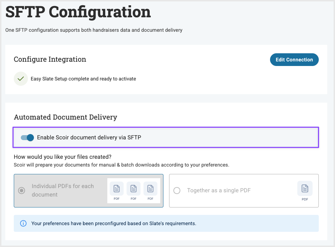335x247 pixels.
Task: Click the Automated Document Delivery heading
Action: click(65, 117)
